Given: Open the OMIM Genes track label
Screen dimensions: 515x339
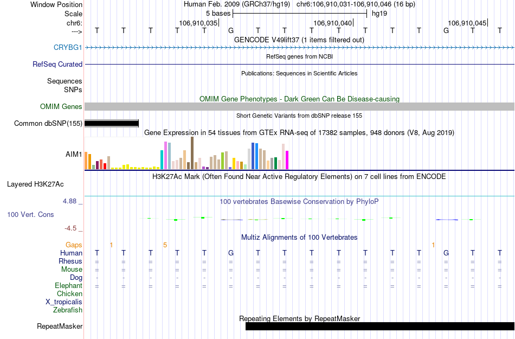Looking at the screenshot, I should pos(61,106).
